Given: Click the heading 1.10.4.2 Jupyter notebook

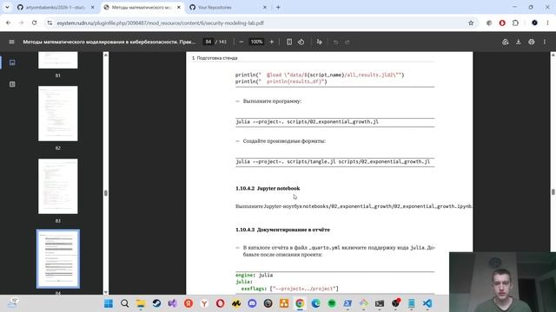Looking at the screenshot, I should click(268, 188).
